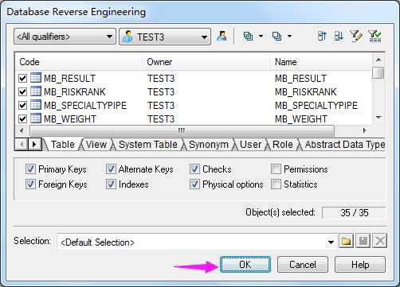Select the MB_WEIGHT code row text

click(70, 119)
